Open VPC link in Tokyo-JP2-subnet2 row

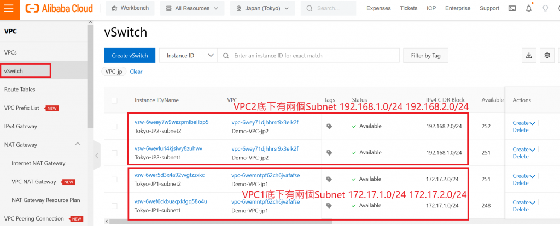coord(265,122)
